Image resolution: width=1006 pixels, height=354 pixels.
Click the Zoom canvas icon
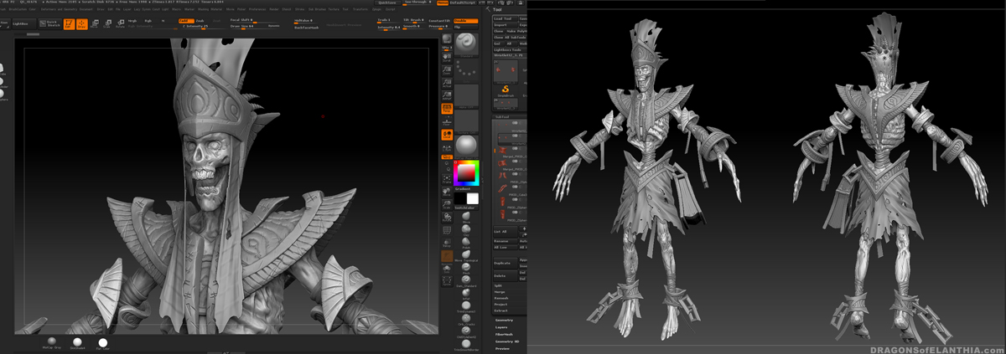tap(447, 71)
